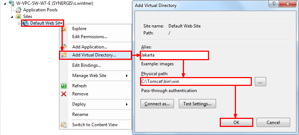The image size is (299, 135).
Task: Browse for physical path with ellipsis button
Action: [x=260, y=82]
